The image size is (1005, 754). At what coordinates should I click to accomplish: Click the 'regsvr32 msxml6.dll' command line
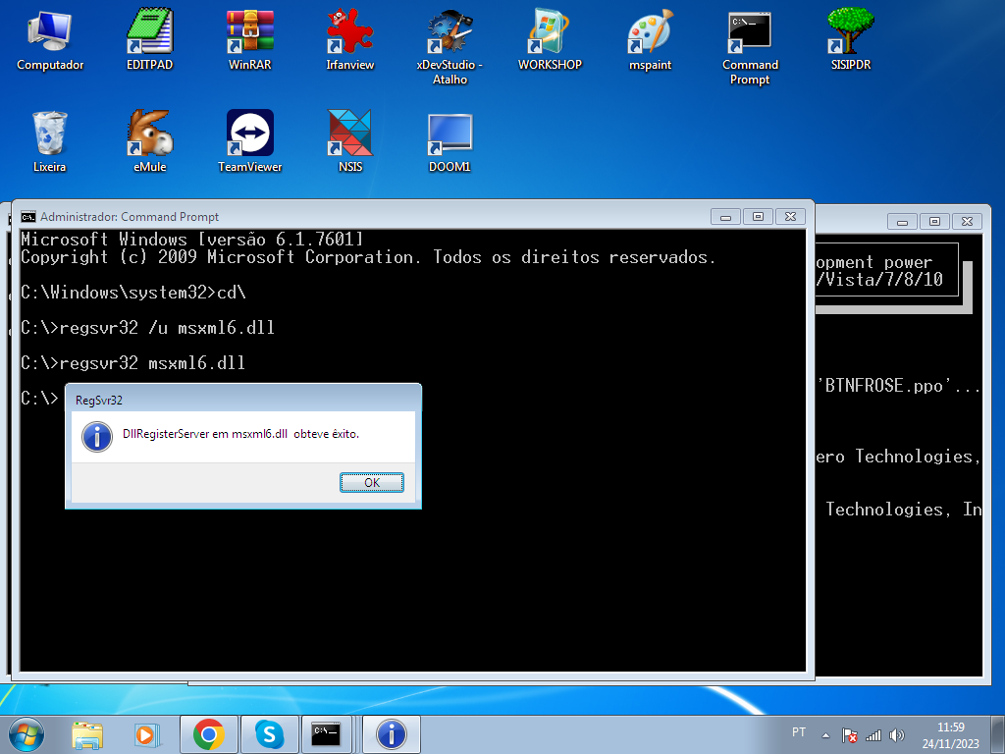tap(133, 363)
